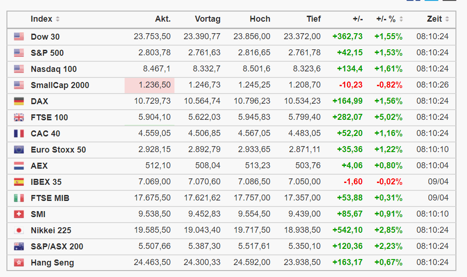
Task: Click the Swiss flag beside SMI
Action: click(x=19, y=214)
